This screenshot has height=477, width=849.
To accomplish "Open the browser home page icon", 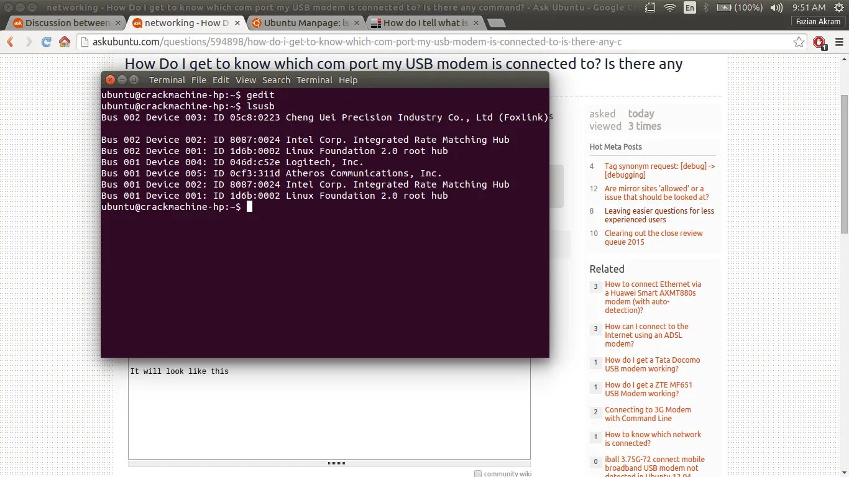I will coord(65,42).
